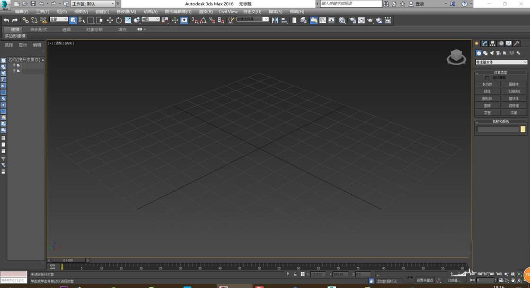
Task: Open the 修改器(M) menu
Action: tap(126, 12)
